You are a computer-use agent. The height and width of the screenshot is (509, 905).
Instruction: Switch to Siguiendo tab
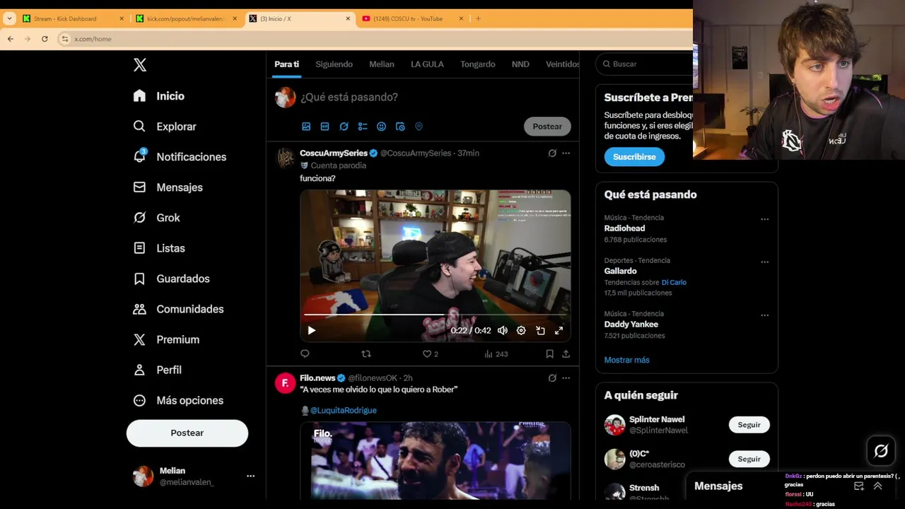pos(334,64)
